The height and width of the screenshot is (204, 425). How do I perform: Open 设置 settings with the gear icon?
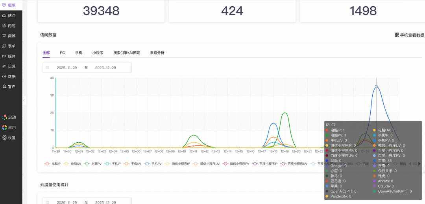[x=9, y=138]
